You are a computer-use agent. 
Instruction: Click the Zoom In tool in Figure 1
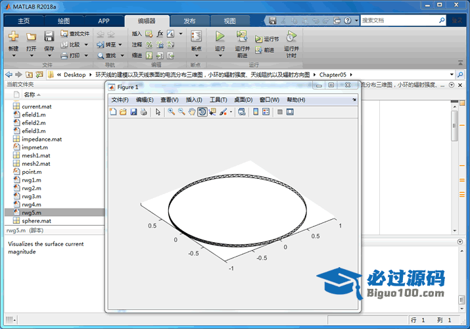point(171,112)
